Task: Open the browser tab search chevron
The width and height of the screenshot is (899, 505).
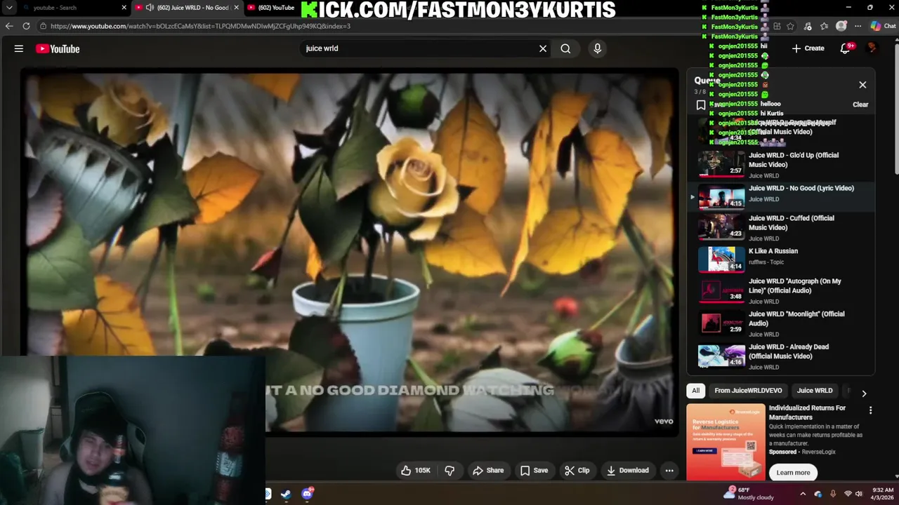Action: pos(9,8)
